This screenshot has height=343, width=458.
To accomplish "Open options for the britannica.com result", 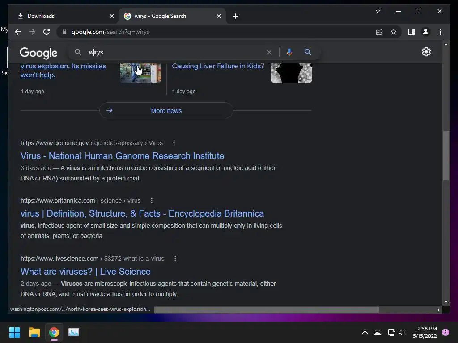I will click(x=151, y=201).
